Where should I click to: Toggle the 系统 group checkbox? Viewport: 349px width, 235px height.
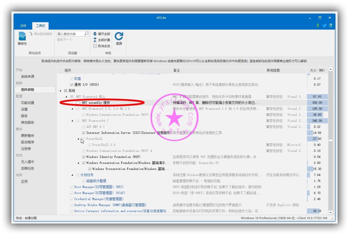coord(66,91)
